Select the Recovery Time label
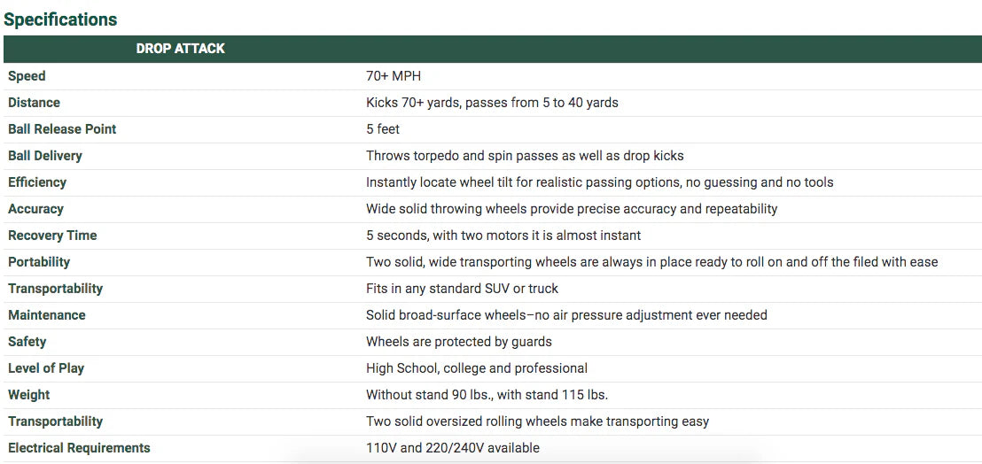The width and height of the screenshot is (982, 464). coord(52,236)
